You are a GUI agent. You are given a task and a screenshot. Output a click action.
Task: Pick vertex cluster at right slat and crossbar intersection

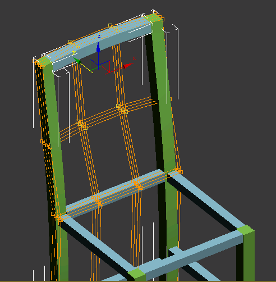pyautogui.click(x=122, y=109)
